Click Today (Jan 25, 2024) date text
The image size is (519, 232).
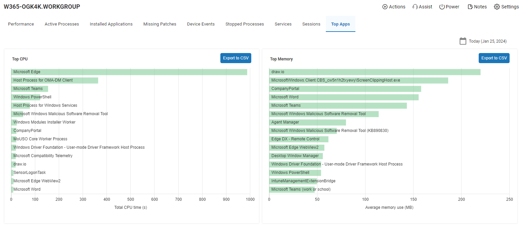[488, 41]
